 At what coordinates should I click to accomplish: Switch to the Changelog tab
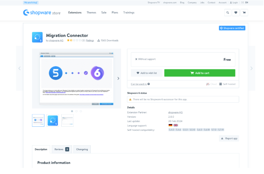(82, 149)
